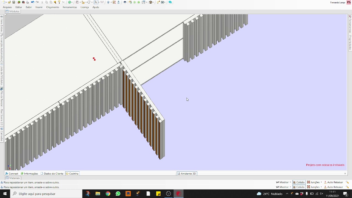Click the Print toolbar icon
This screenshot has width=352, height=198.
(x=28, y=2)
